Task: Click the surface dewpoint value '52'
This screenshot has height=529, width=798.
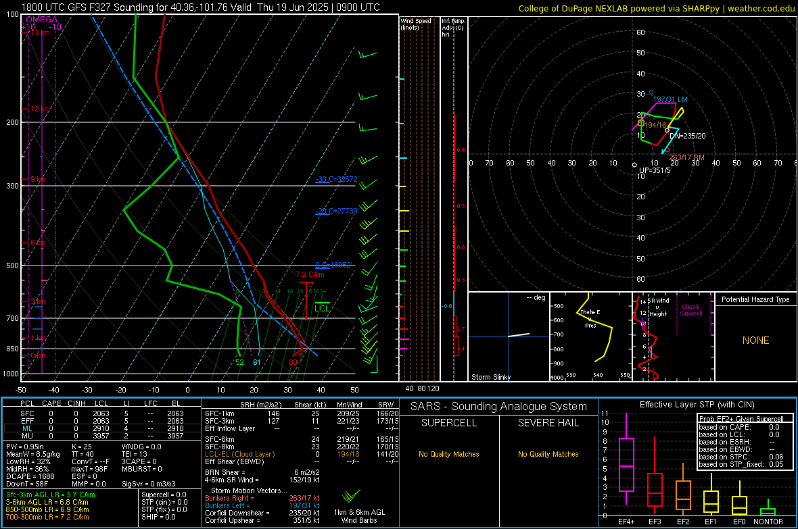Action: pyautogui.click(x=239, y=362)
